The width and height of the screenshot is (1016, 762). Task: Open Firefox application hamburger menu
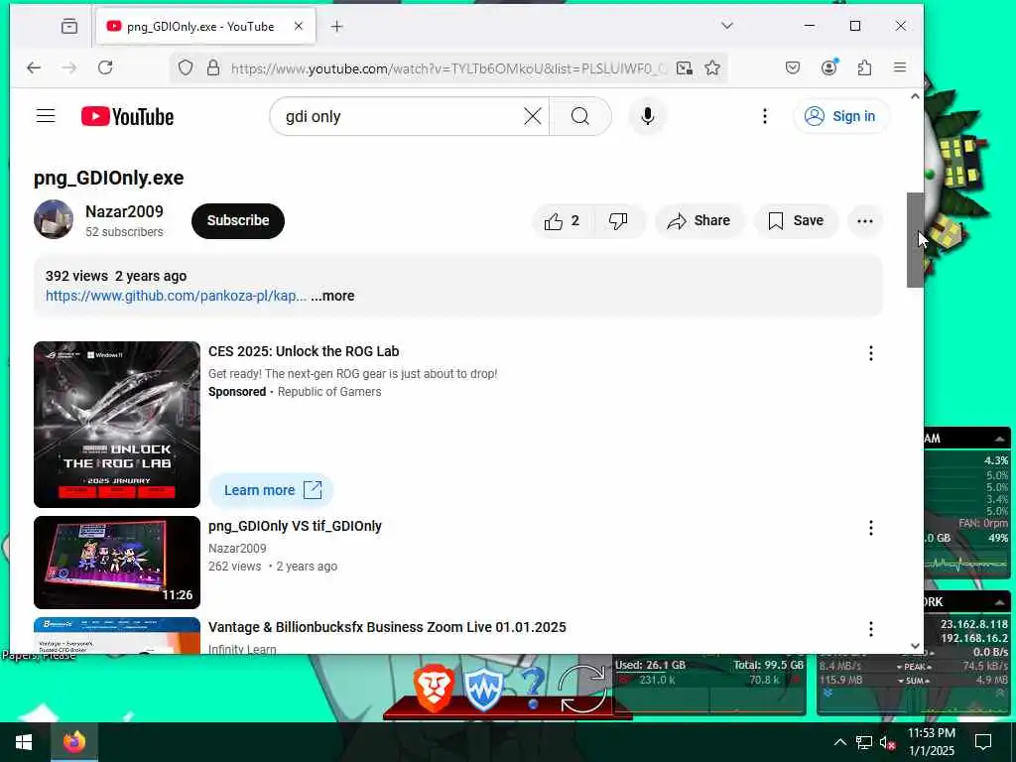pyautogui.click(x=900, y=67)
